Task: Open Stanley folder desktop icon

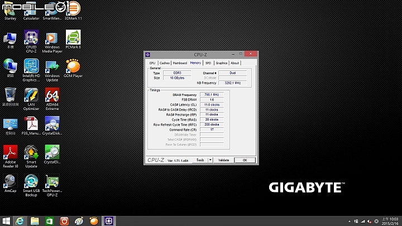Action: pyautogui.click(x=10, y=11)
